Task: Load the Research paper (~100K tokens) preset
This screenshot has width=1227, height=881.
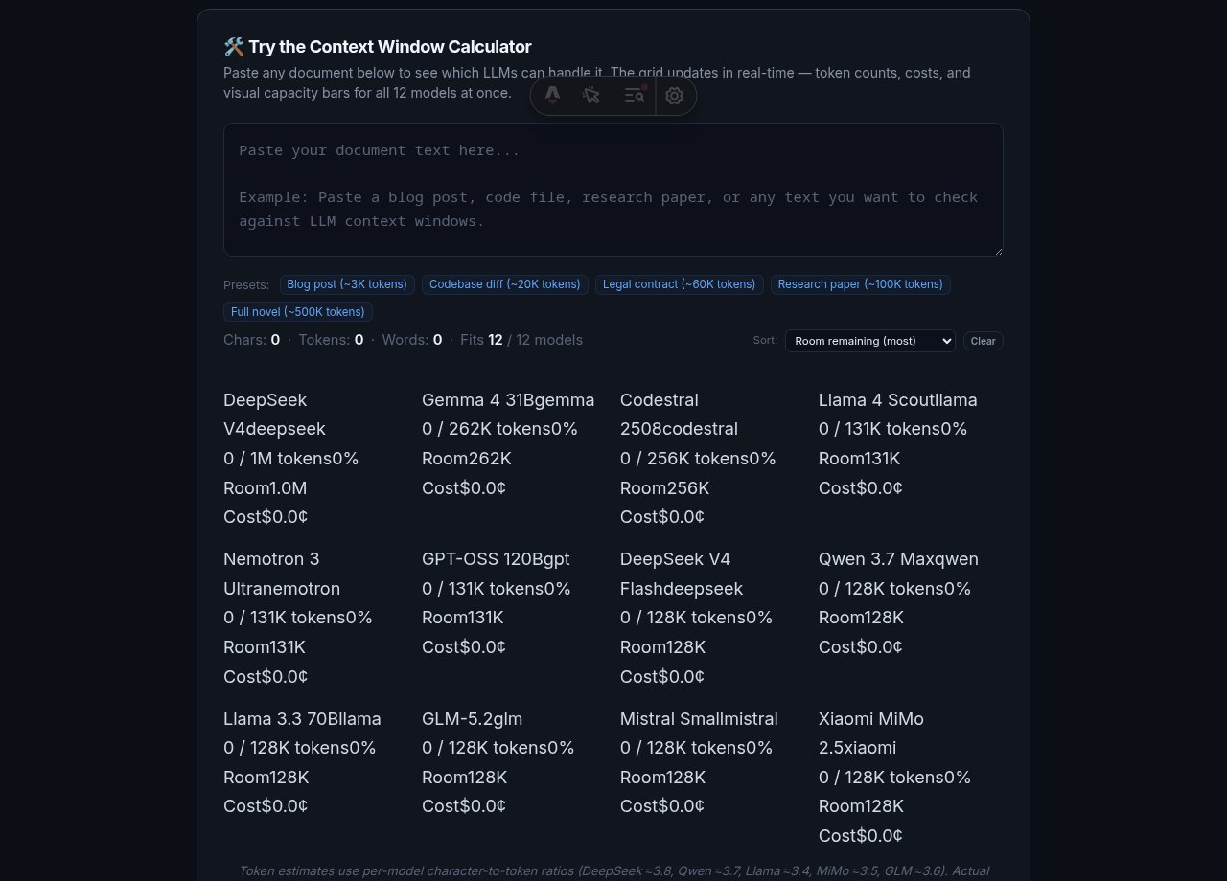Action: click(x=861, y=284)
